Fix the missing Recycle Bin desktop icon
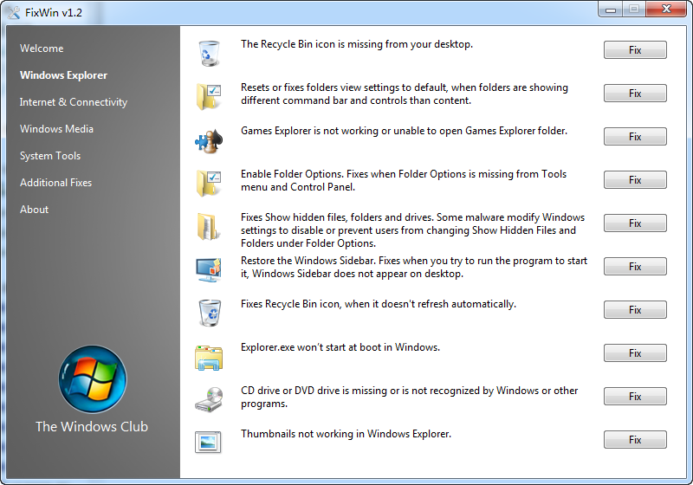This screenshot has width=693, height=485. pyautogui.click(x=635, y=50)
